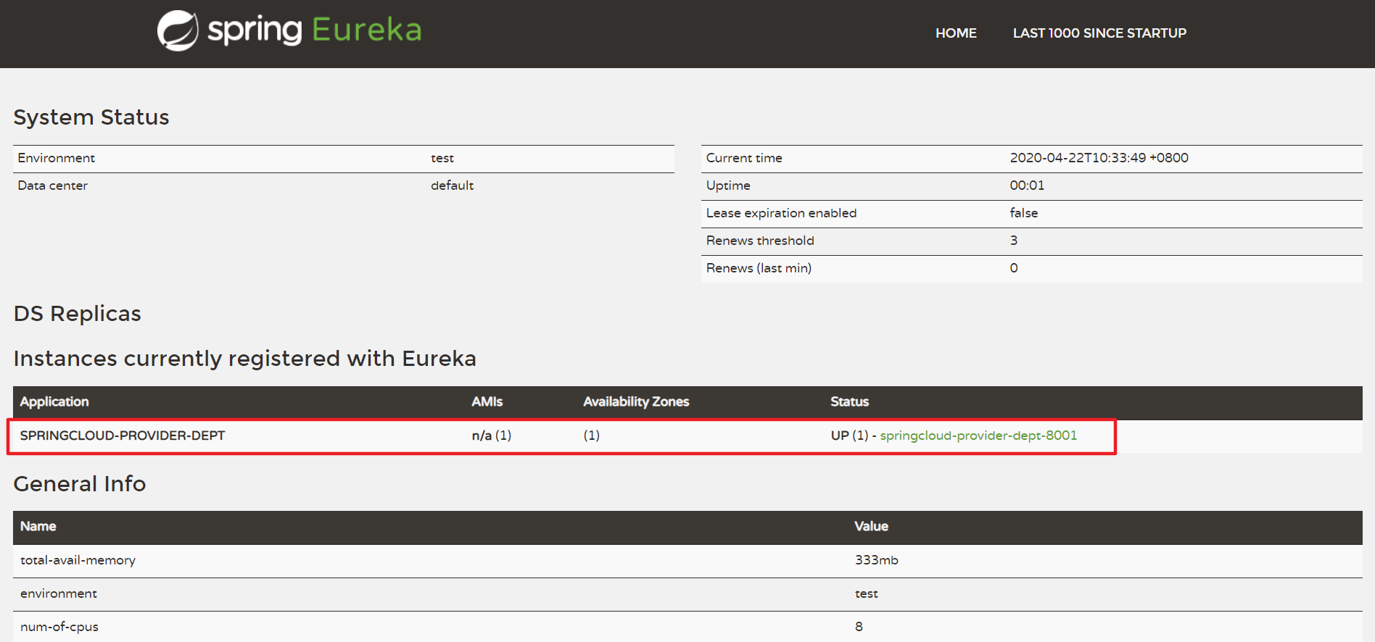The height and width of the screenshot is (642, 1375).
Task: Click the Value column header
Action: coord(871,527)
